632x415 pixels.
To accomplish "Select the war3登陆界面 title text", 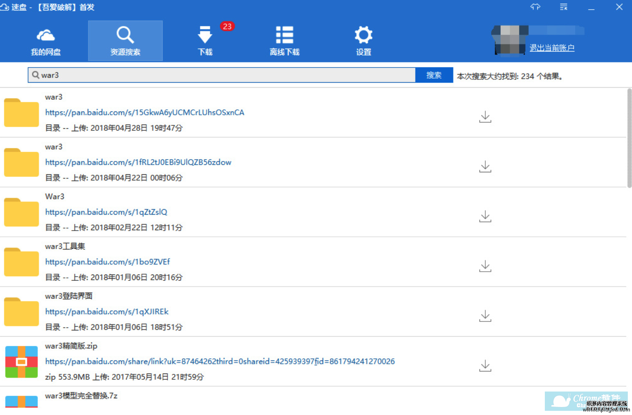I will (x=69, y=296).
